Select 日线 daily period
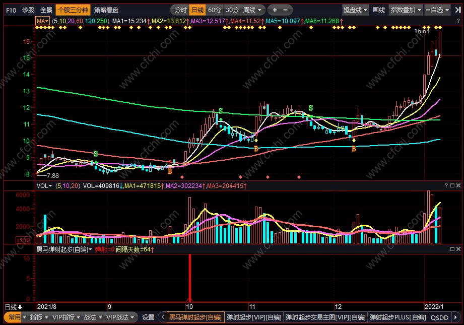 [197, 10]
